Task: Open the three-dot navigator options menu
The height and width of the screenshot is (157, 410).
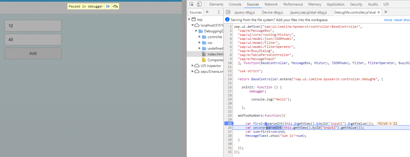Action: pyautogui.click(x=219, y=12)
